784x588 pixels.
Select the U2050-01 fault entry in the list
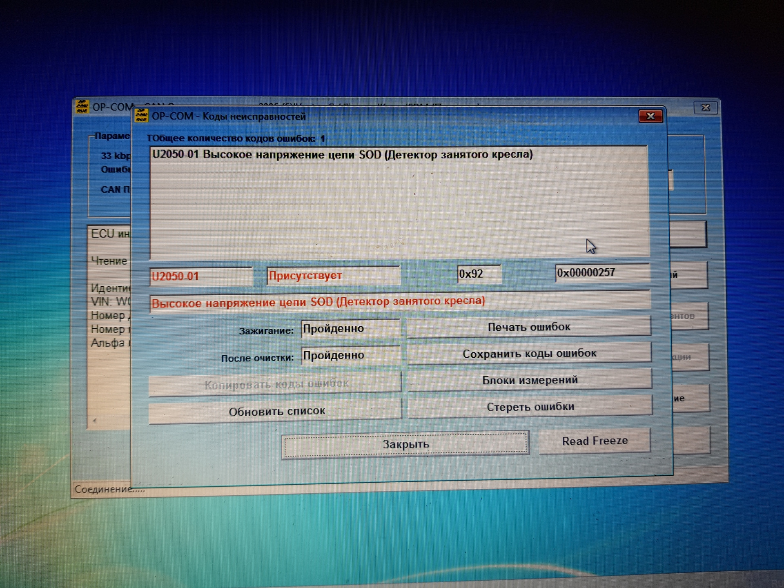pos(342,155)
